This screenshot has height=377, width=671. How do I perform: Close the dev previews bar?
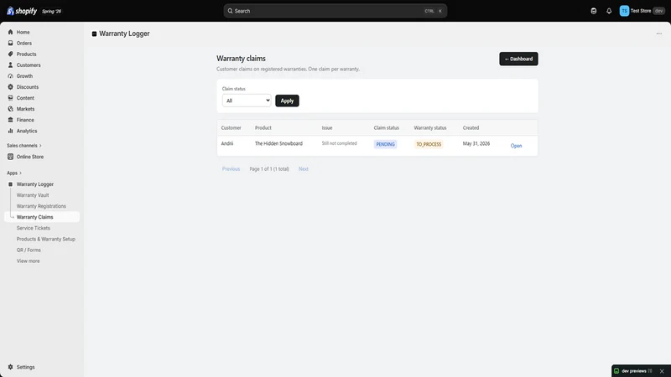pos(662,371)
